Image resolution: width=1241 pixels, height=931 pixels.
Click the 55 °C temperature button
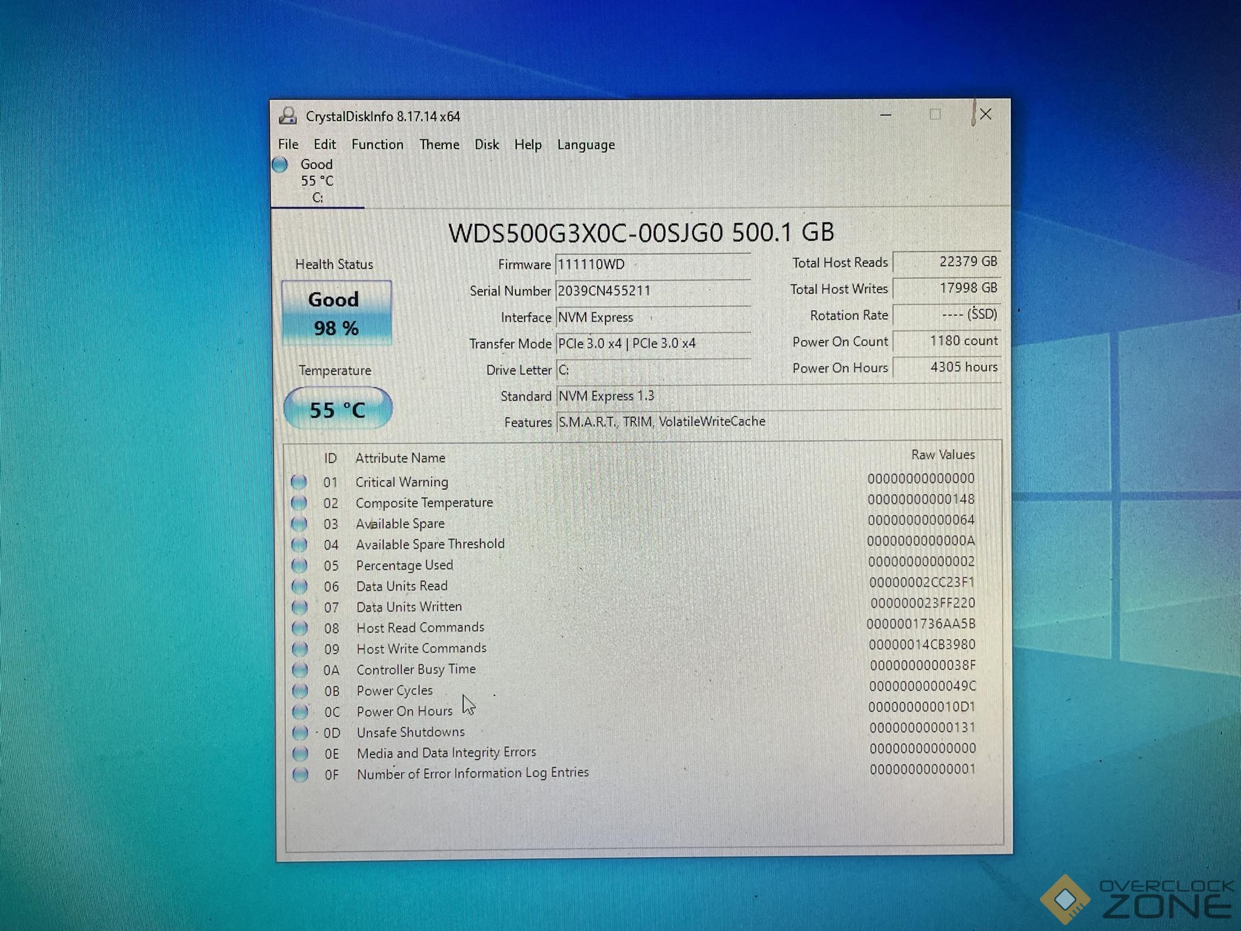coord(338,409)
